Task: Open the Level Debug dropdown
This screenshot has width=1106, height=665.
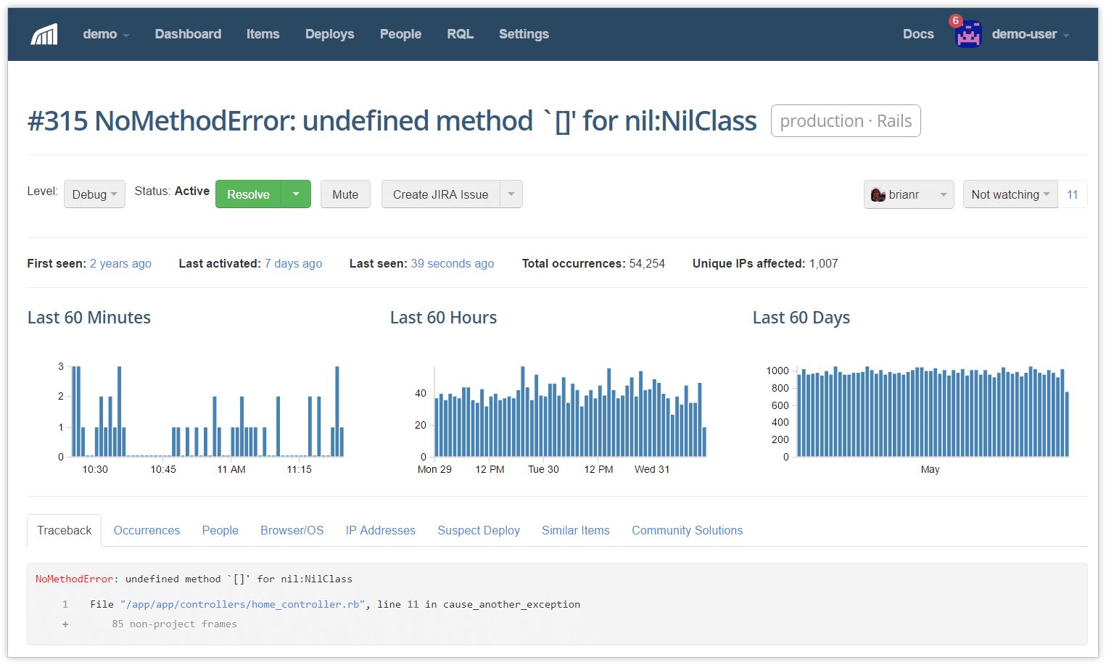Action: coord(94,194)
